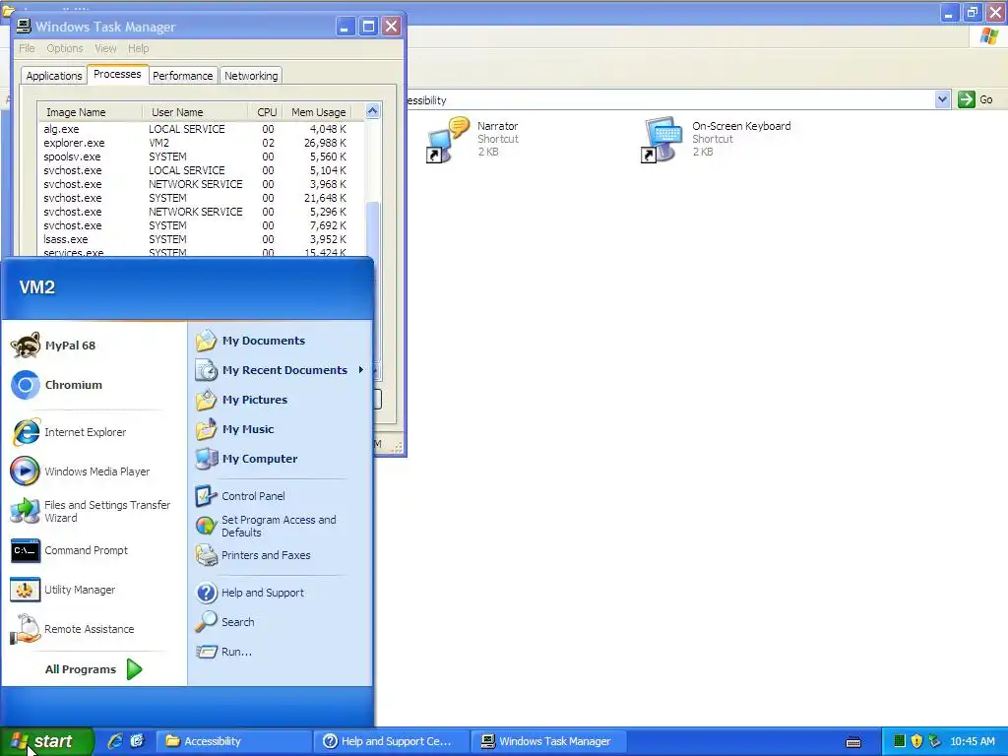Image resolution: width=1008 pixels, height=756 pixels.
Task: Open My Computer
Action: point(246,459)
